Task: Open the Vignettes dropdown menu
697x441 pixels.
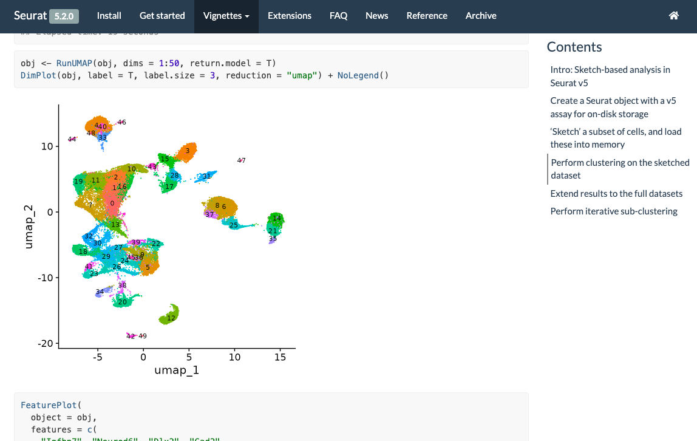Action: pos(226,16)
